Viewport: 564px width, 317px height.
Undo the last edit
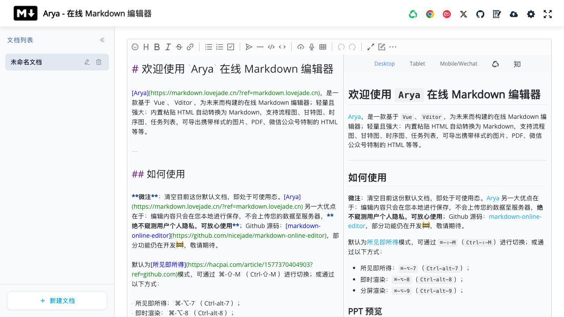[341, 47]
